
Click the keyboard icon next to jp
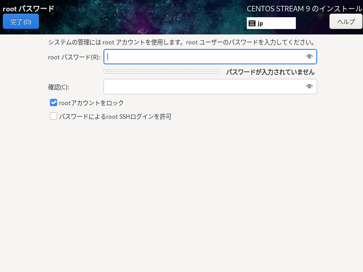point(252,23)
